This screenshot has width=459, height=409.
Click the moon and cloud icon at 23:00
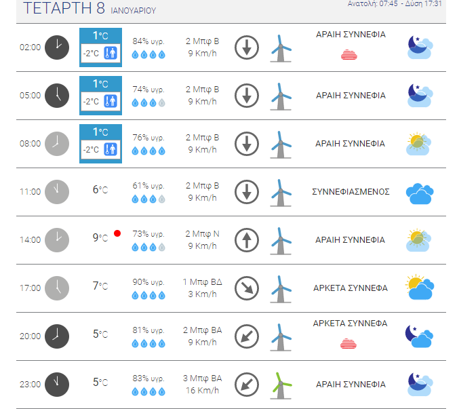coord(420,384)
